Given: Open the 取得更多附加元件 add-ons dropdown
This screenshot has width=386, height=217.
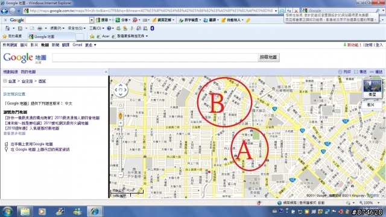Looking at the screenshot, I should (x=147, y=36).
